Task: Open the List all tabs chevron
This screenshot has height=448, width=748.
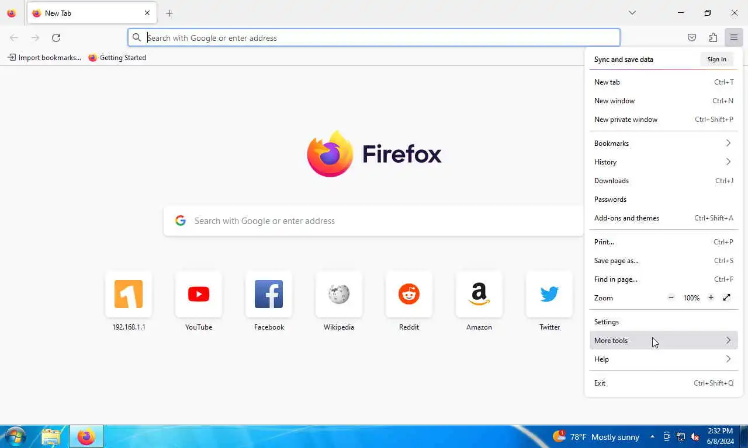Action: (x=632, y=13)
